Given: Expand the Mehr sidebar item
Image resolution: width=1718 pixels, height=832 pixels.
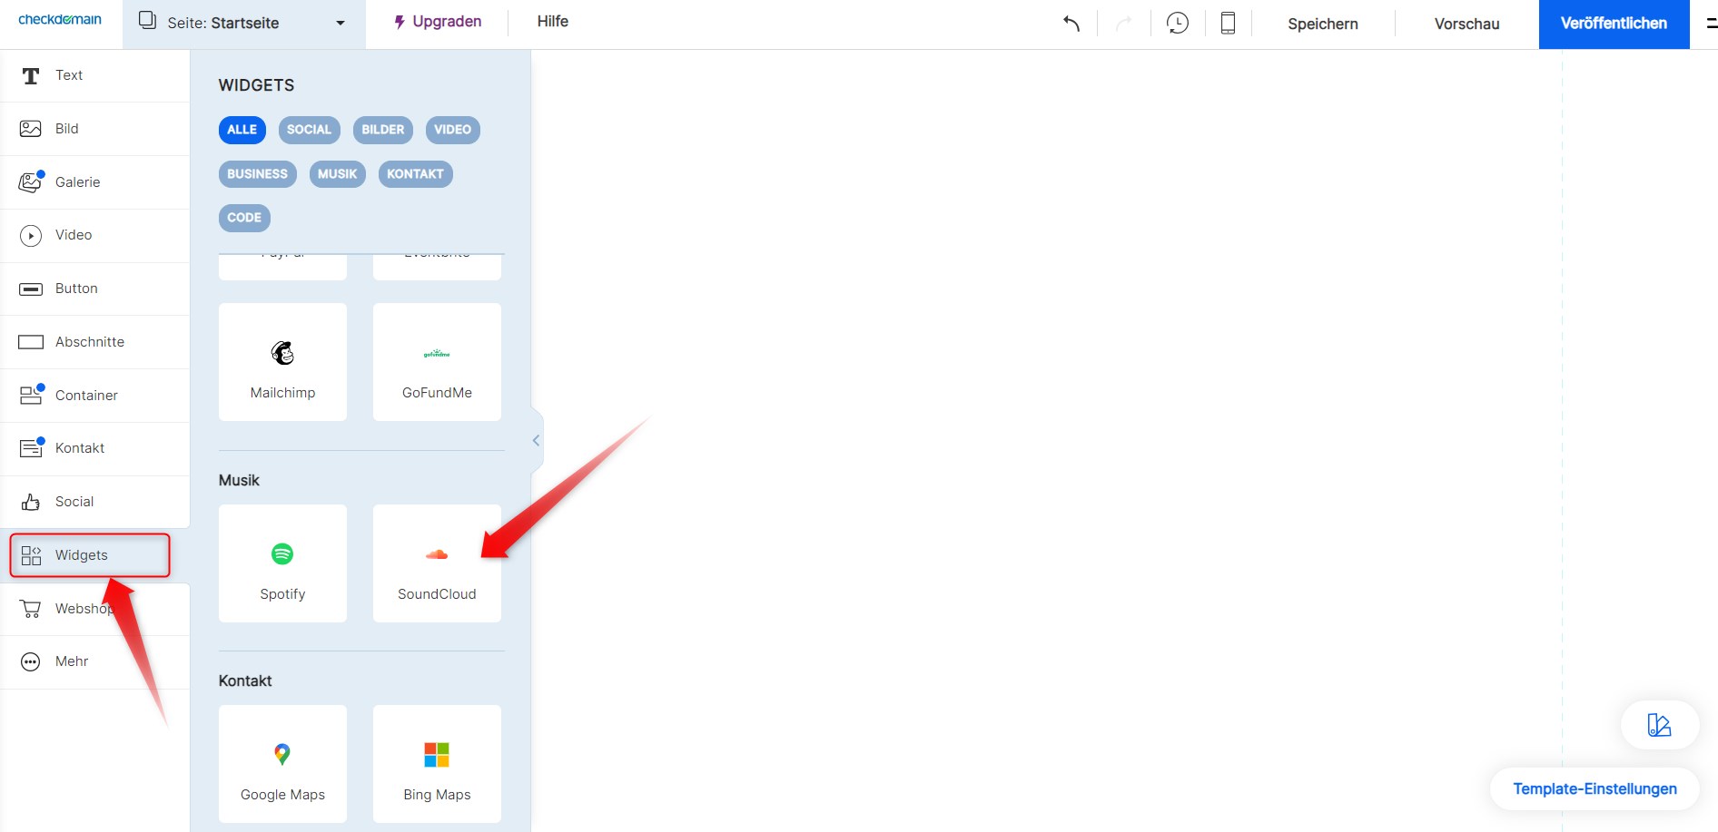Looking at the screenshot, I should coord(72,661).
